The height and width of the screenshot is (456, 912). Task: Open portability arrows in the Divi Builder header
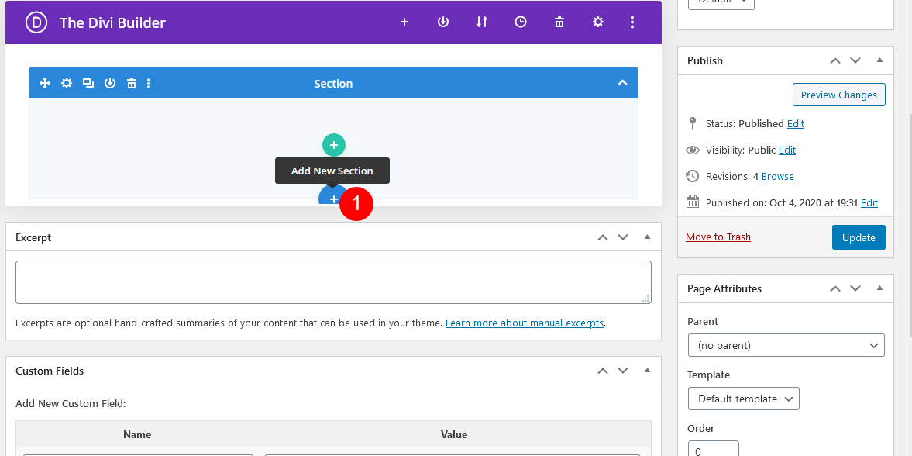(482, 22)
